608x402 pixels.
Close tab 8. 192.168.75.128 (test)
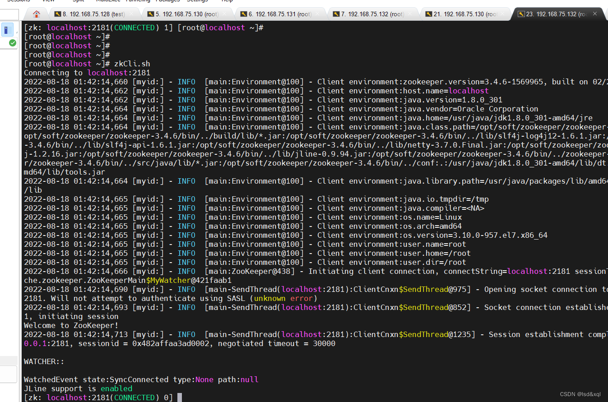132,14
